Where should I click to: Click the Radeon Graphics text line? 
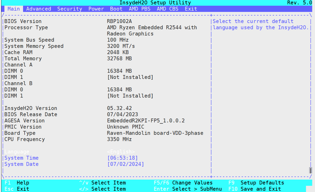(x=130, y=34)
